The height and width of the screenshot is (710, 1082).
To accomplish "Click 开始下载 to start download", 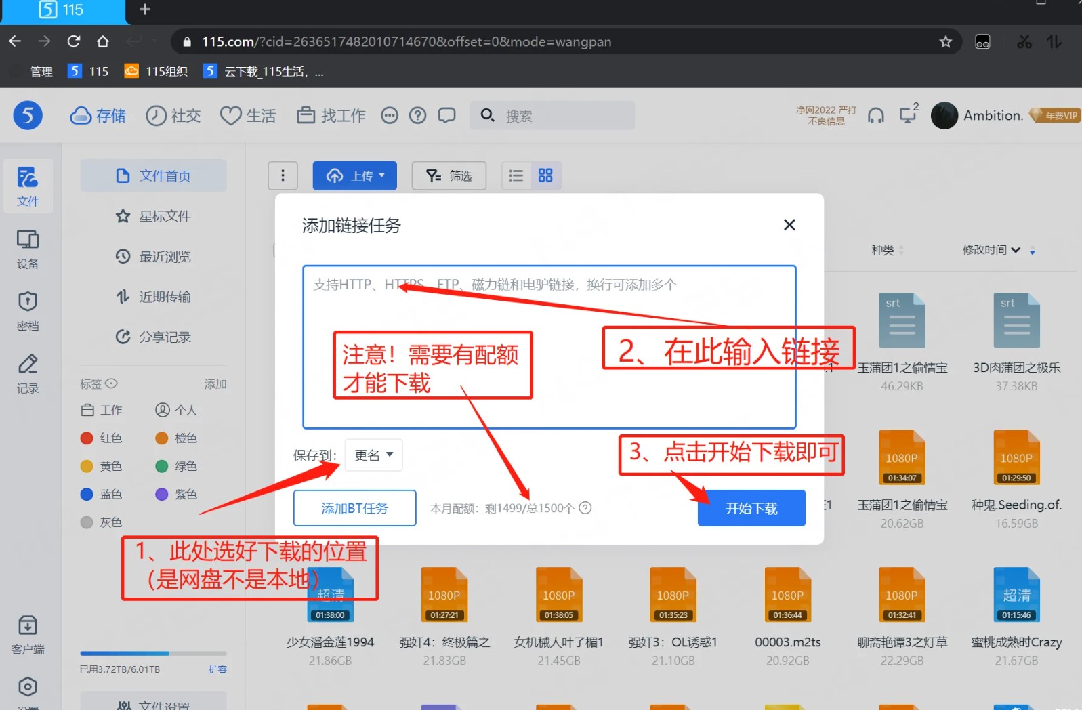I will (x=752, y=508).
